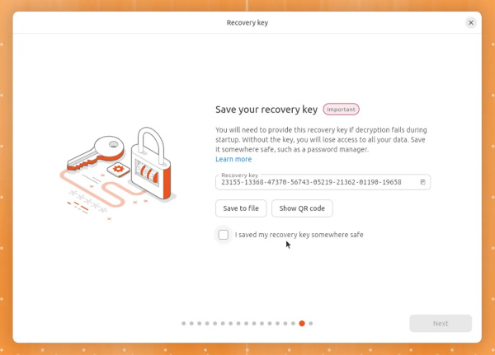Click the orange active page indicator dot
The image size is (495, 355).
click(302, 324)
